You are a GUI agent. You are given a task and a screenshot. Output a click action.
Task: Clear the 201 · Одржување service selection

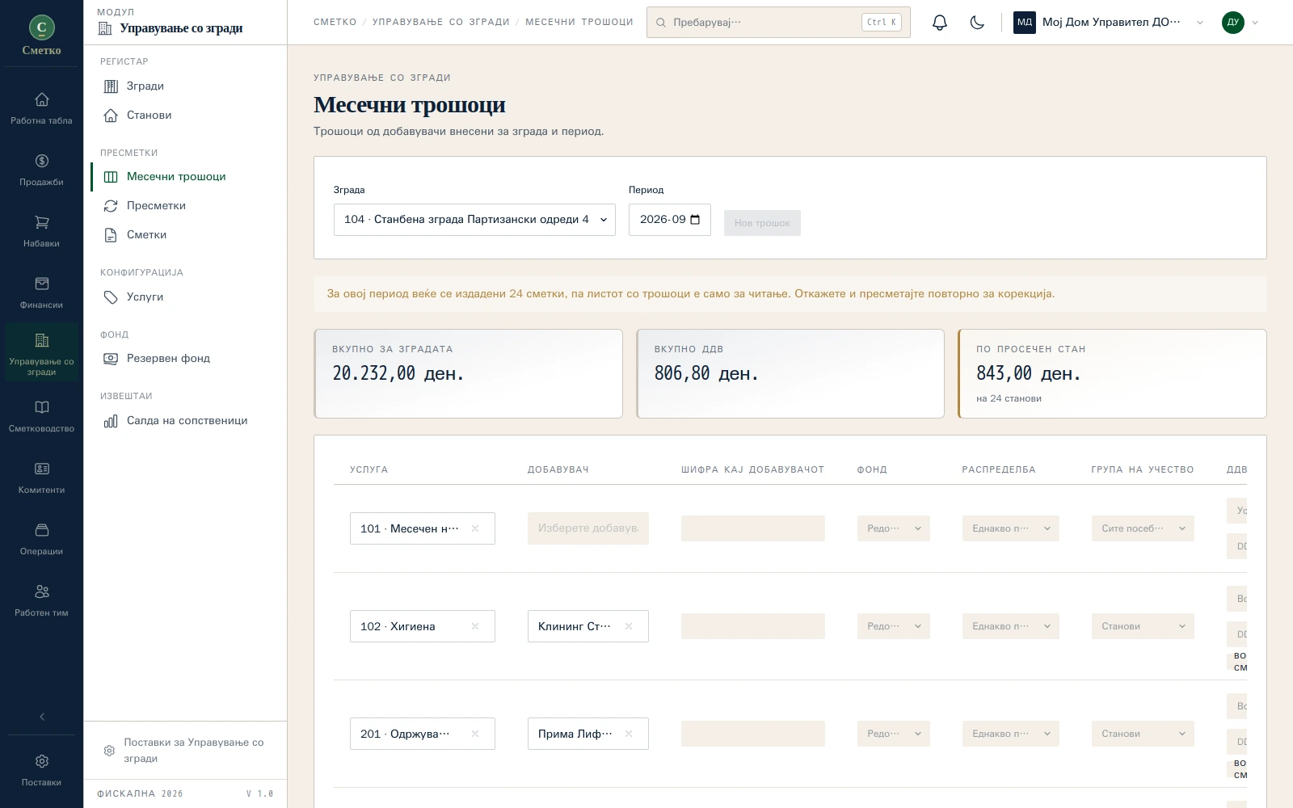tap(475, 734)
